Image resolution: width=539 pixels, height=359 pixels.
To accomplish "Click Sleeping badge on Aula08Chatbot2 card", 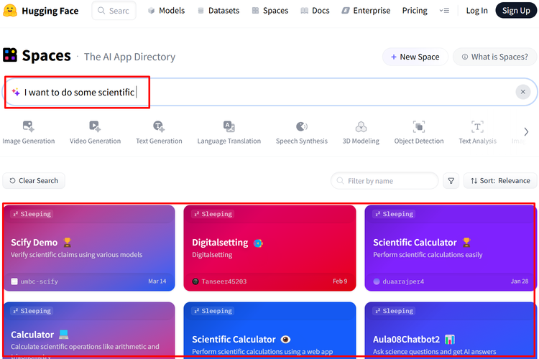I will coord(394,311).
